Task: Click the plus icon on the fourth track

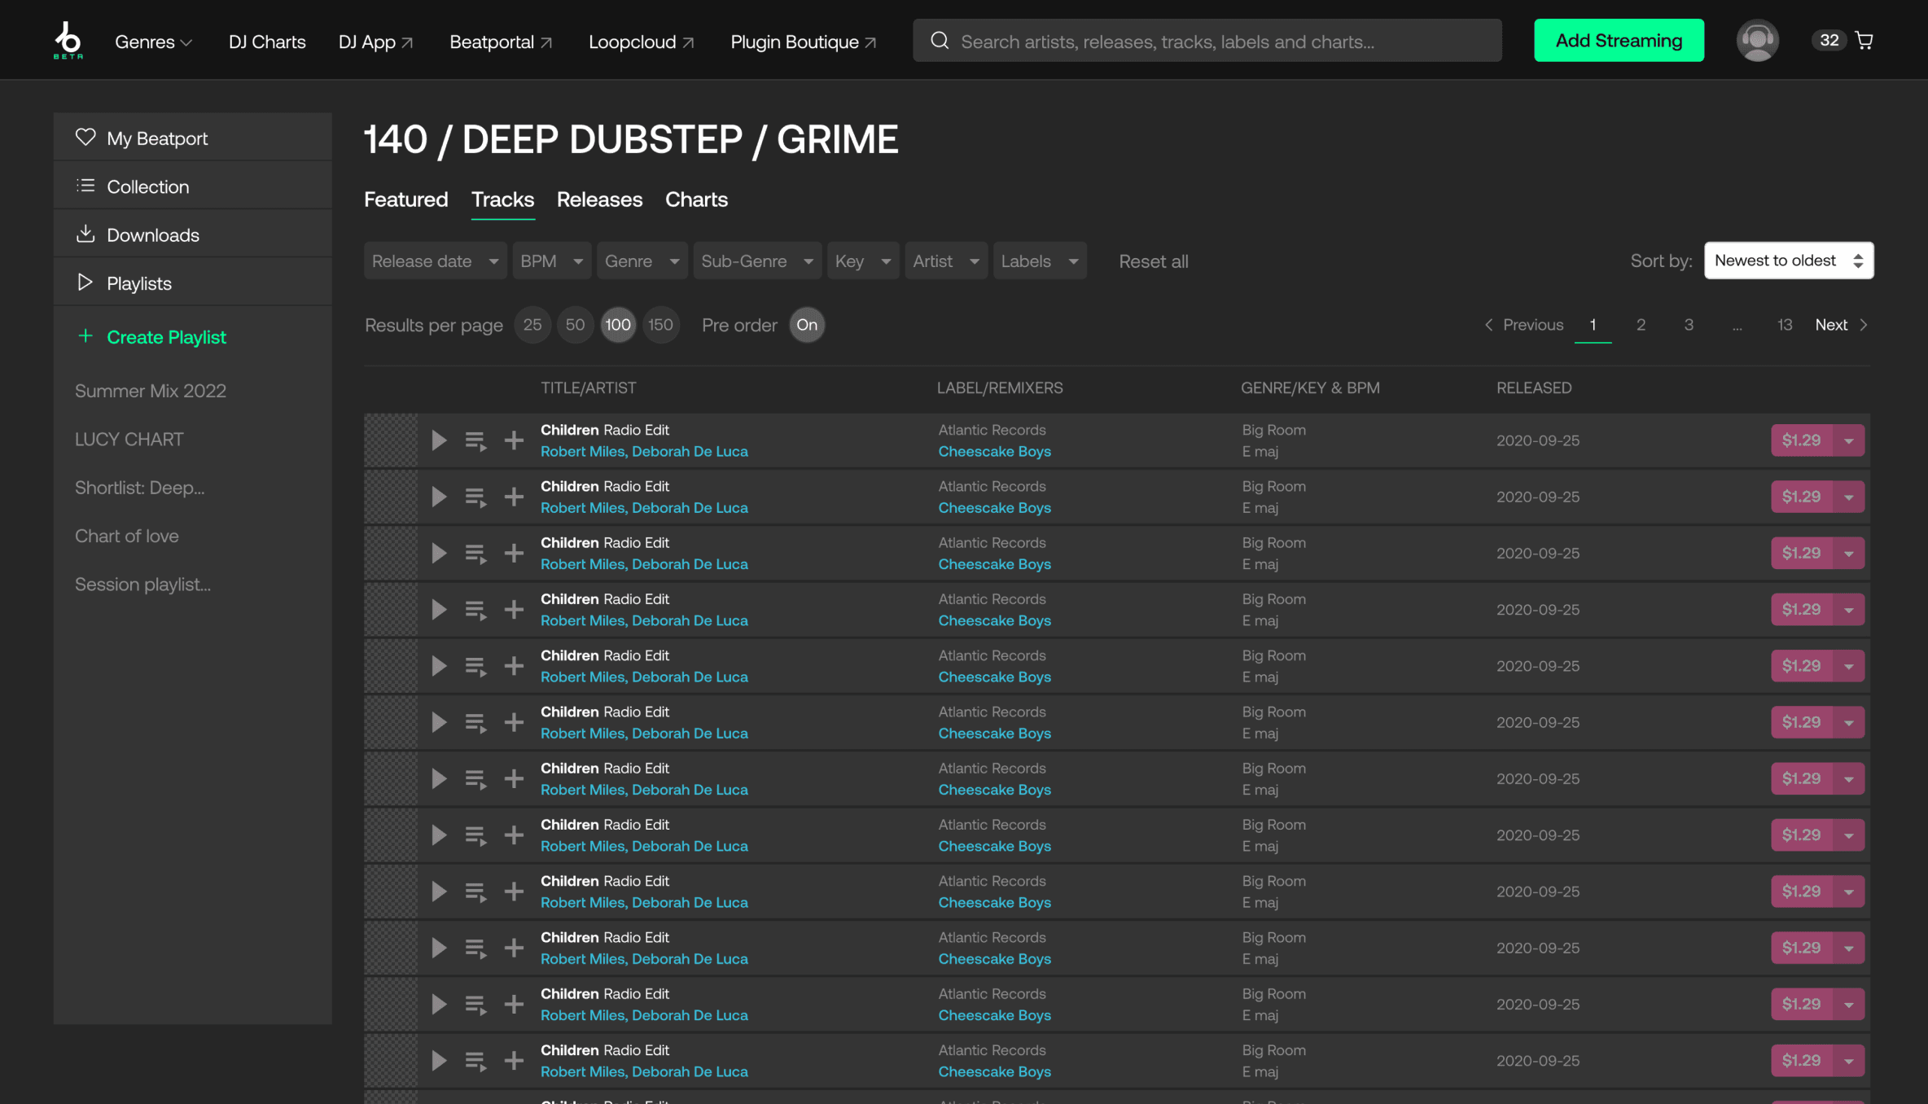Action: coord(514,610)
